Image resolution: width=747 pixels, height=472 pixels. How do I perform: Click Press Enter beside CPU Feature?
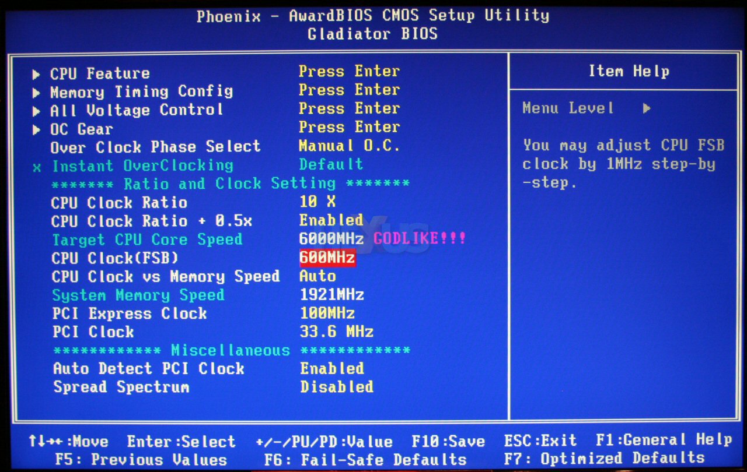click(x=349, y=72)
